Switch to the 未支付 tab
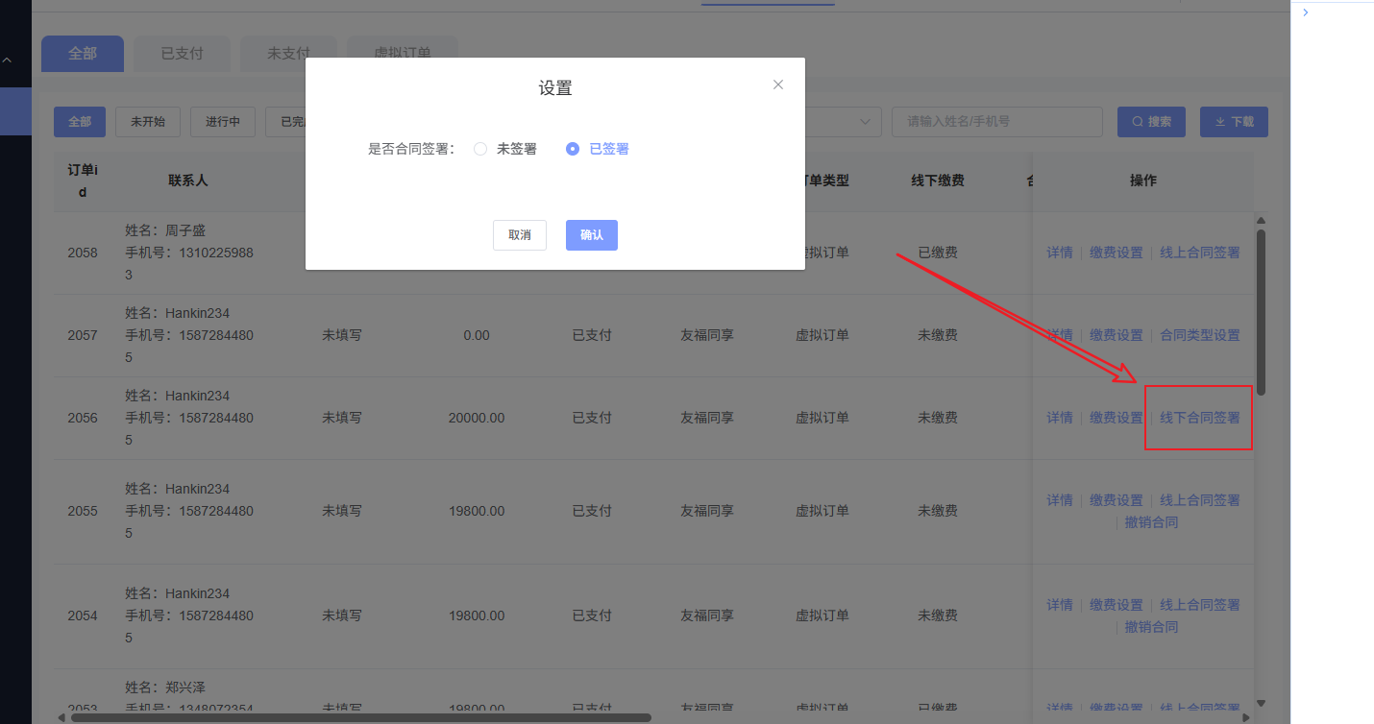Screen dimensions: 1374x724 point(288,54)
